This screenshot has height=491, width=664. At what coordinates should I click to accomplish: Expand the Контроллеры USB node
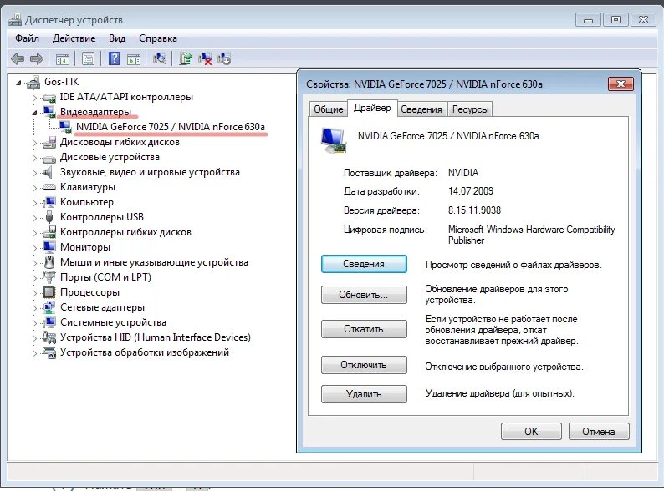(x=35, y=218)
